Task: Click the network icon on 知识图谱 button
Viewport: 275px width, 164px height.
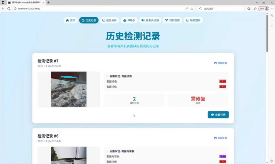Action: (167, 20)
